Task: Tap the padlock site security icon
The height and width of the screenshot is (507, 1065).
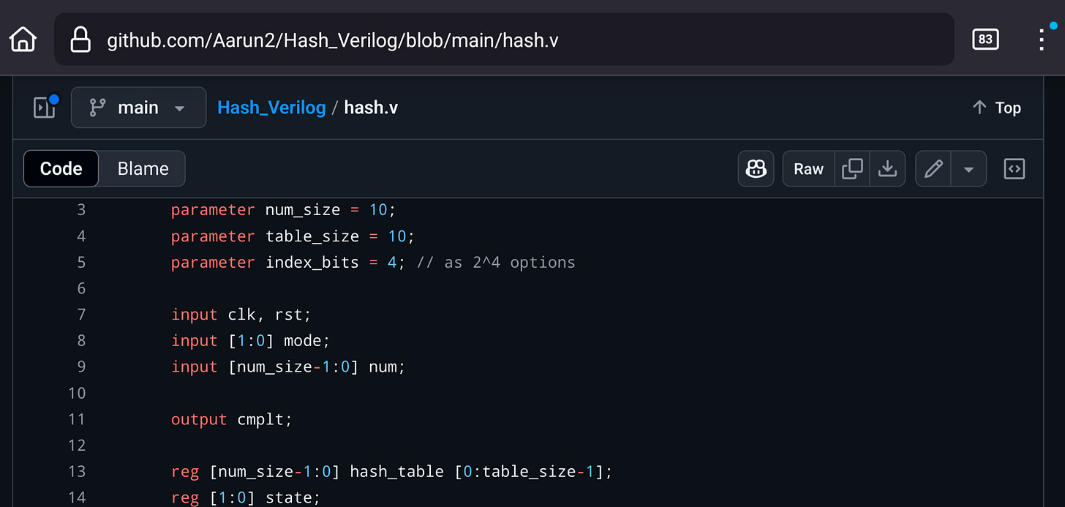Action: coord(80,40)
